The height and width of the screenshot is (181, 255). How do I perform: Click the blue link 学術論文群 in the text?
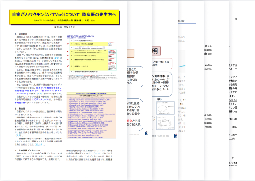tap(20, 102)
